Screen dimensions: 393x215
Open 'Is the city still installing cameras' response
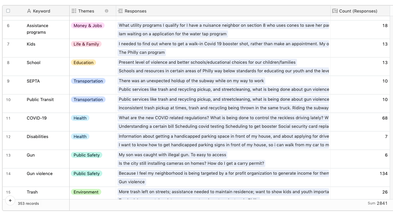(191, 163)
